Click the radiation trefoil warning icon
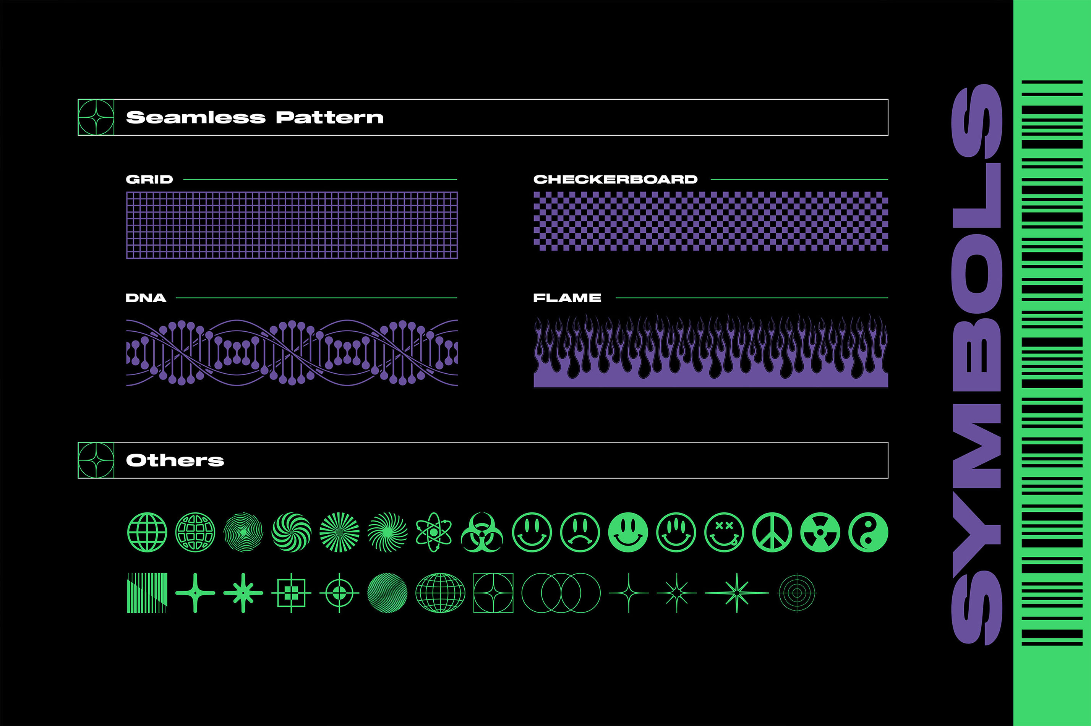 (x=820, y=532)
